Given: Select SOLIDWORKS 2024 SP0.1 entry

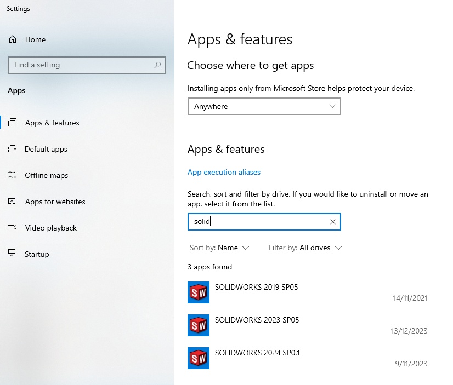Looking at the screenshot, I should point(308,358).
